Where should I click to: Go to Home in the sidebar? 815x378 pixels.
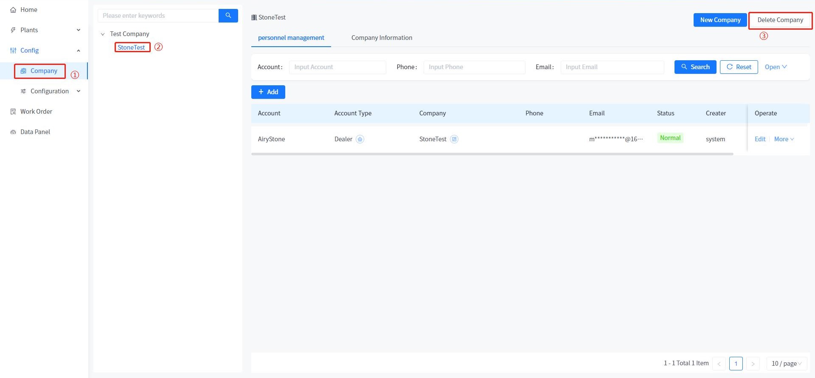coord(28,10)
